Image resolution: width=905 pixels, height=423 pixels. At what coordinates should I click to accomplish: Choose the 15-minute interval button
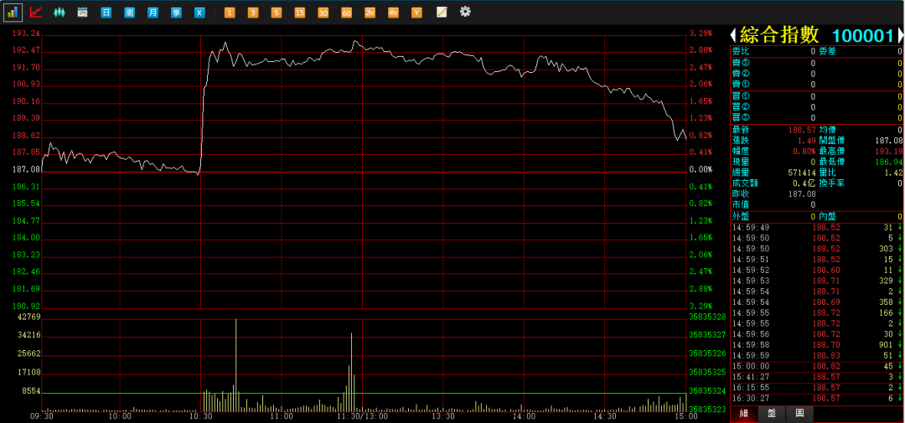click(300, 13)
